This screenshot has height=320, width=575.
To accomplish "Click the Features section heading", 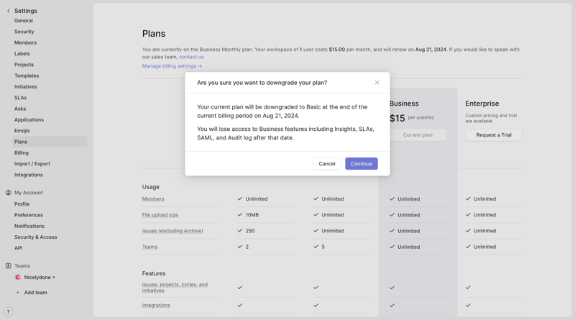I will (154, 273).
